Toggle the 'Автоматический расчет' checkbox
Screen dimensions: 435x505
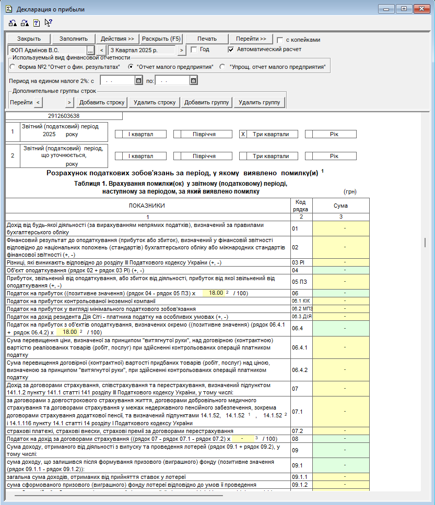(x=231, y=50)
